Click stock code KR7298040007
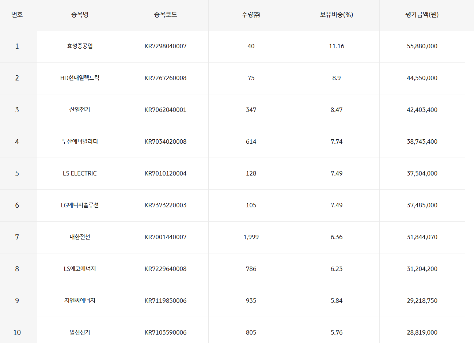Image resolution: width=474 pixels, height=343 pixels. (166, 46)
